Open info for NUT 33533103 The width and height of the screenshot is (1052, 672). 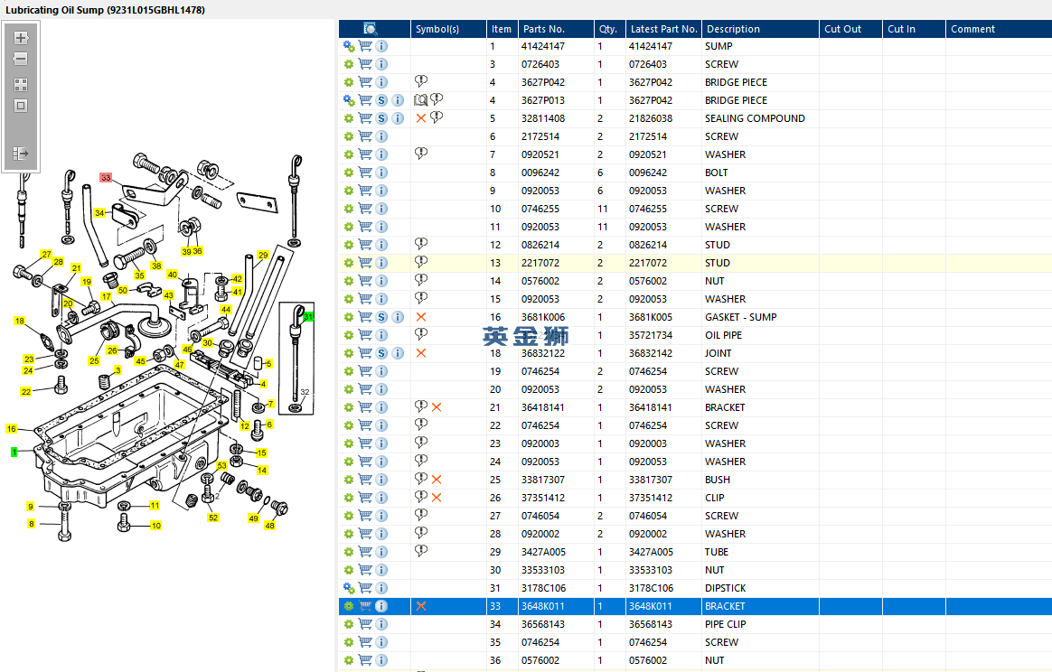point(381,570)
